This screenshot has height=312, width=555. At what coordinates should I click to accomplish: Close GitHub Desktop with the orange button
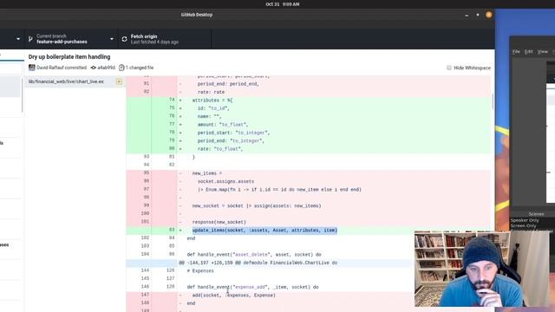coord(489,15)
